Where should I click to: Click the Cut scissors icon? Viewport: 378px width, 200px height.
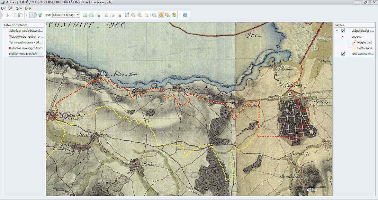pyautogui.click(x=8, y=15)
